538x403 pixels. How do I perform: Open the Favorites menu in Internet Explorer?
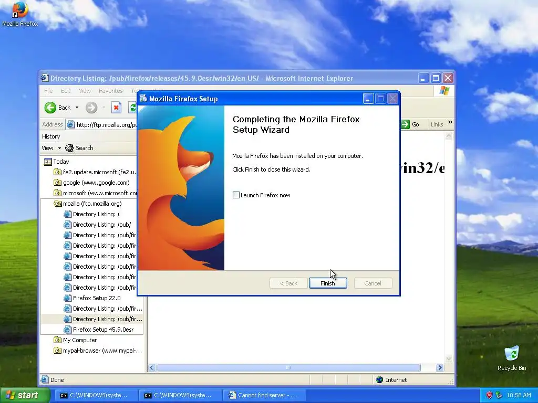pos(110,91)
